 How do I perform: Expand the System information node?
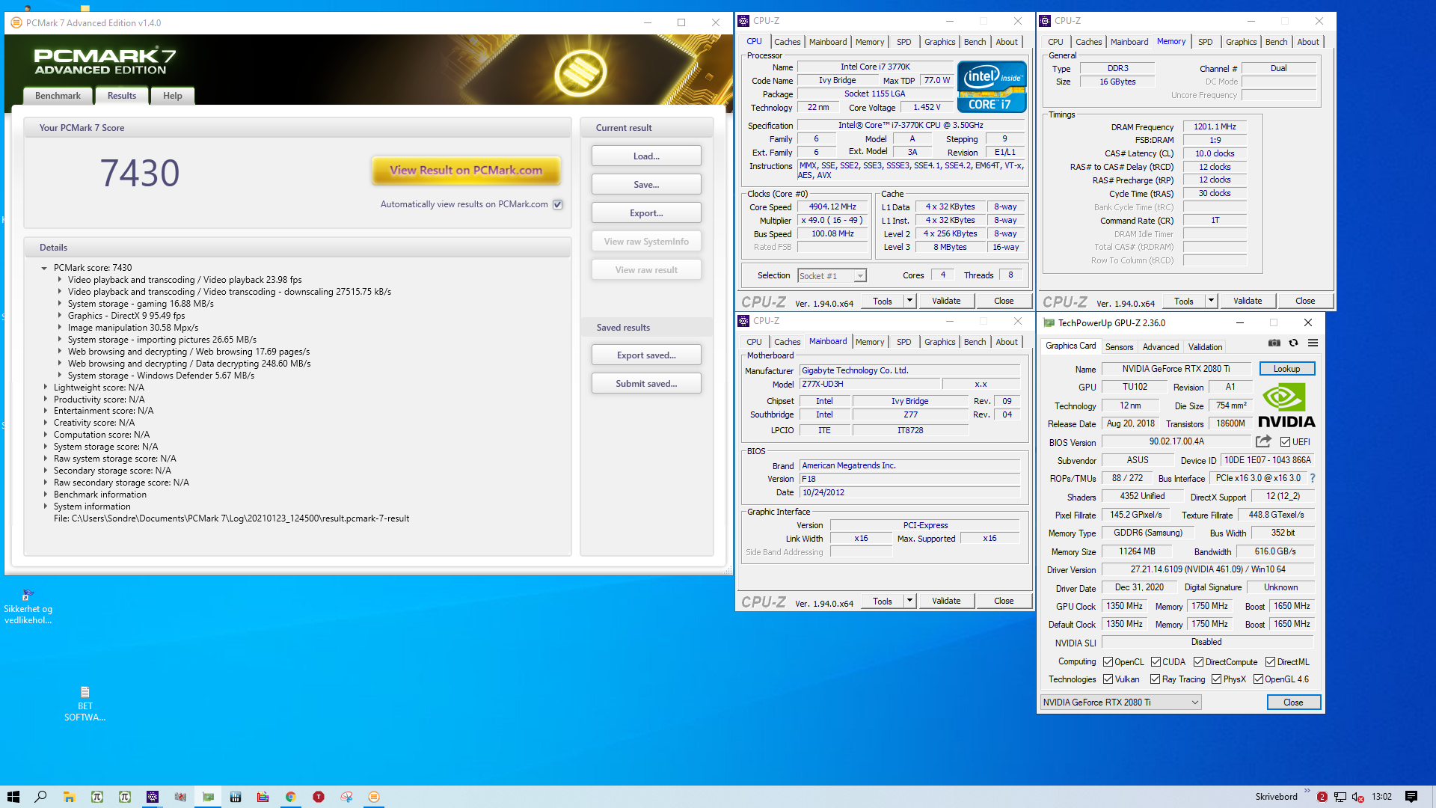point(46,506)
